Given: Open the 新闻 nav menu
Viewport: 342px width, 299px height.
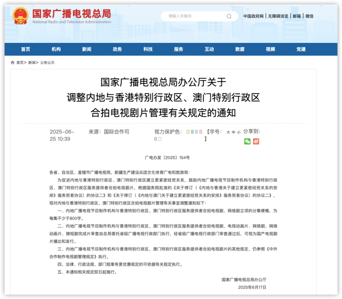Looking at the screenshot, I should tap(86, 49).
